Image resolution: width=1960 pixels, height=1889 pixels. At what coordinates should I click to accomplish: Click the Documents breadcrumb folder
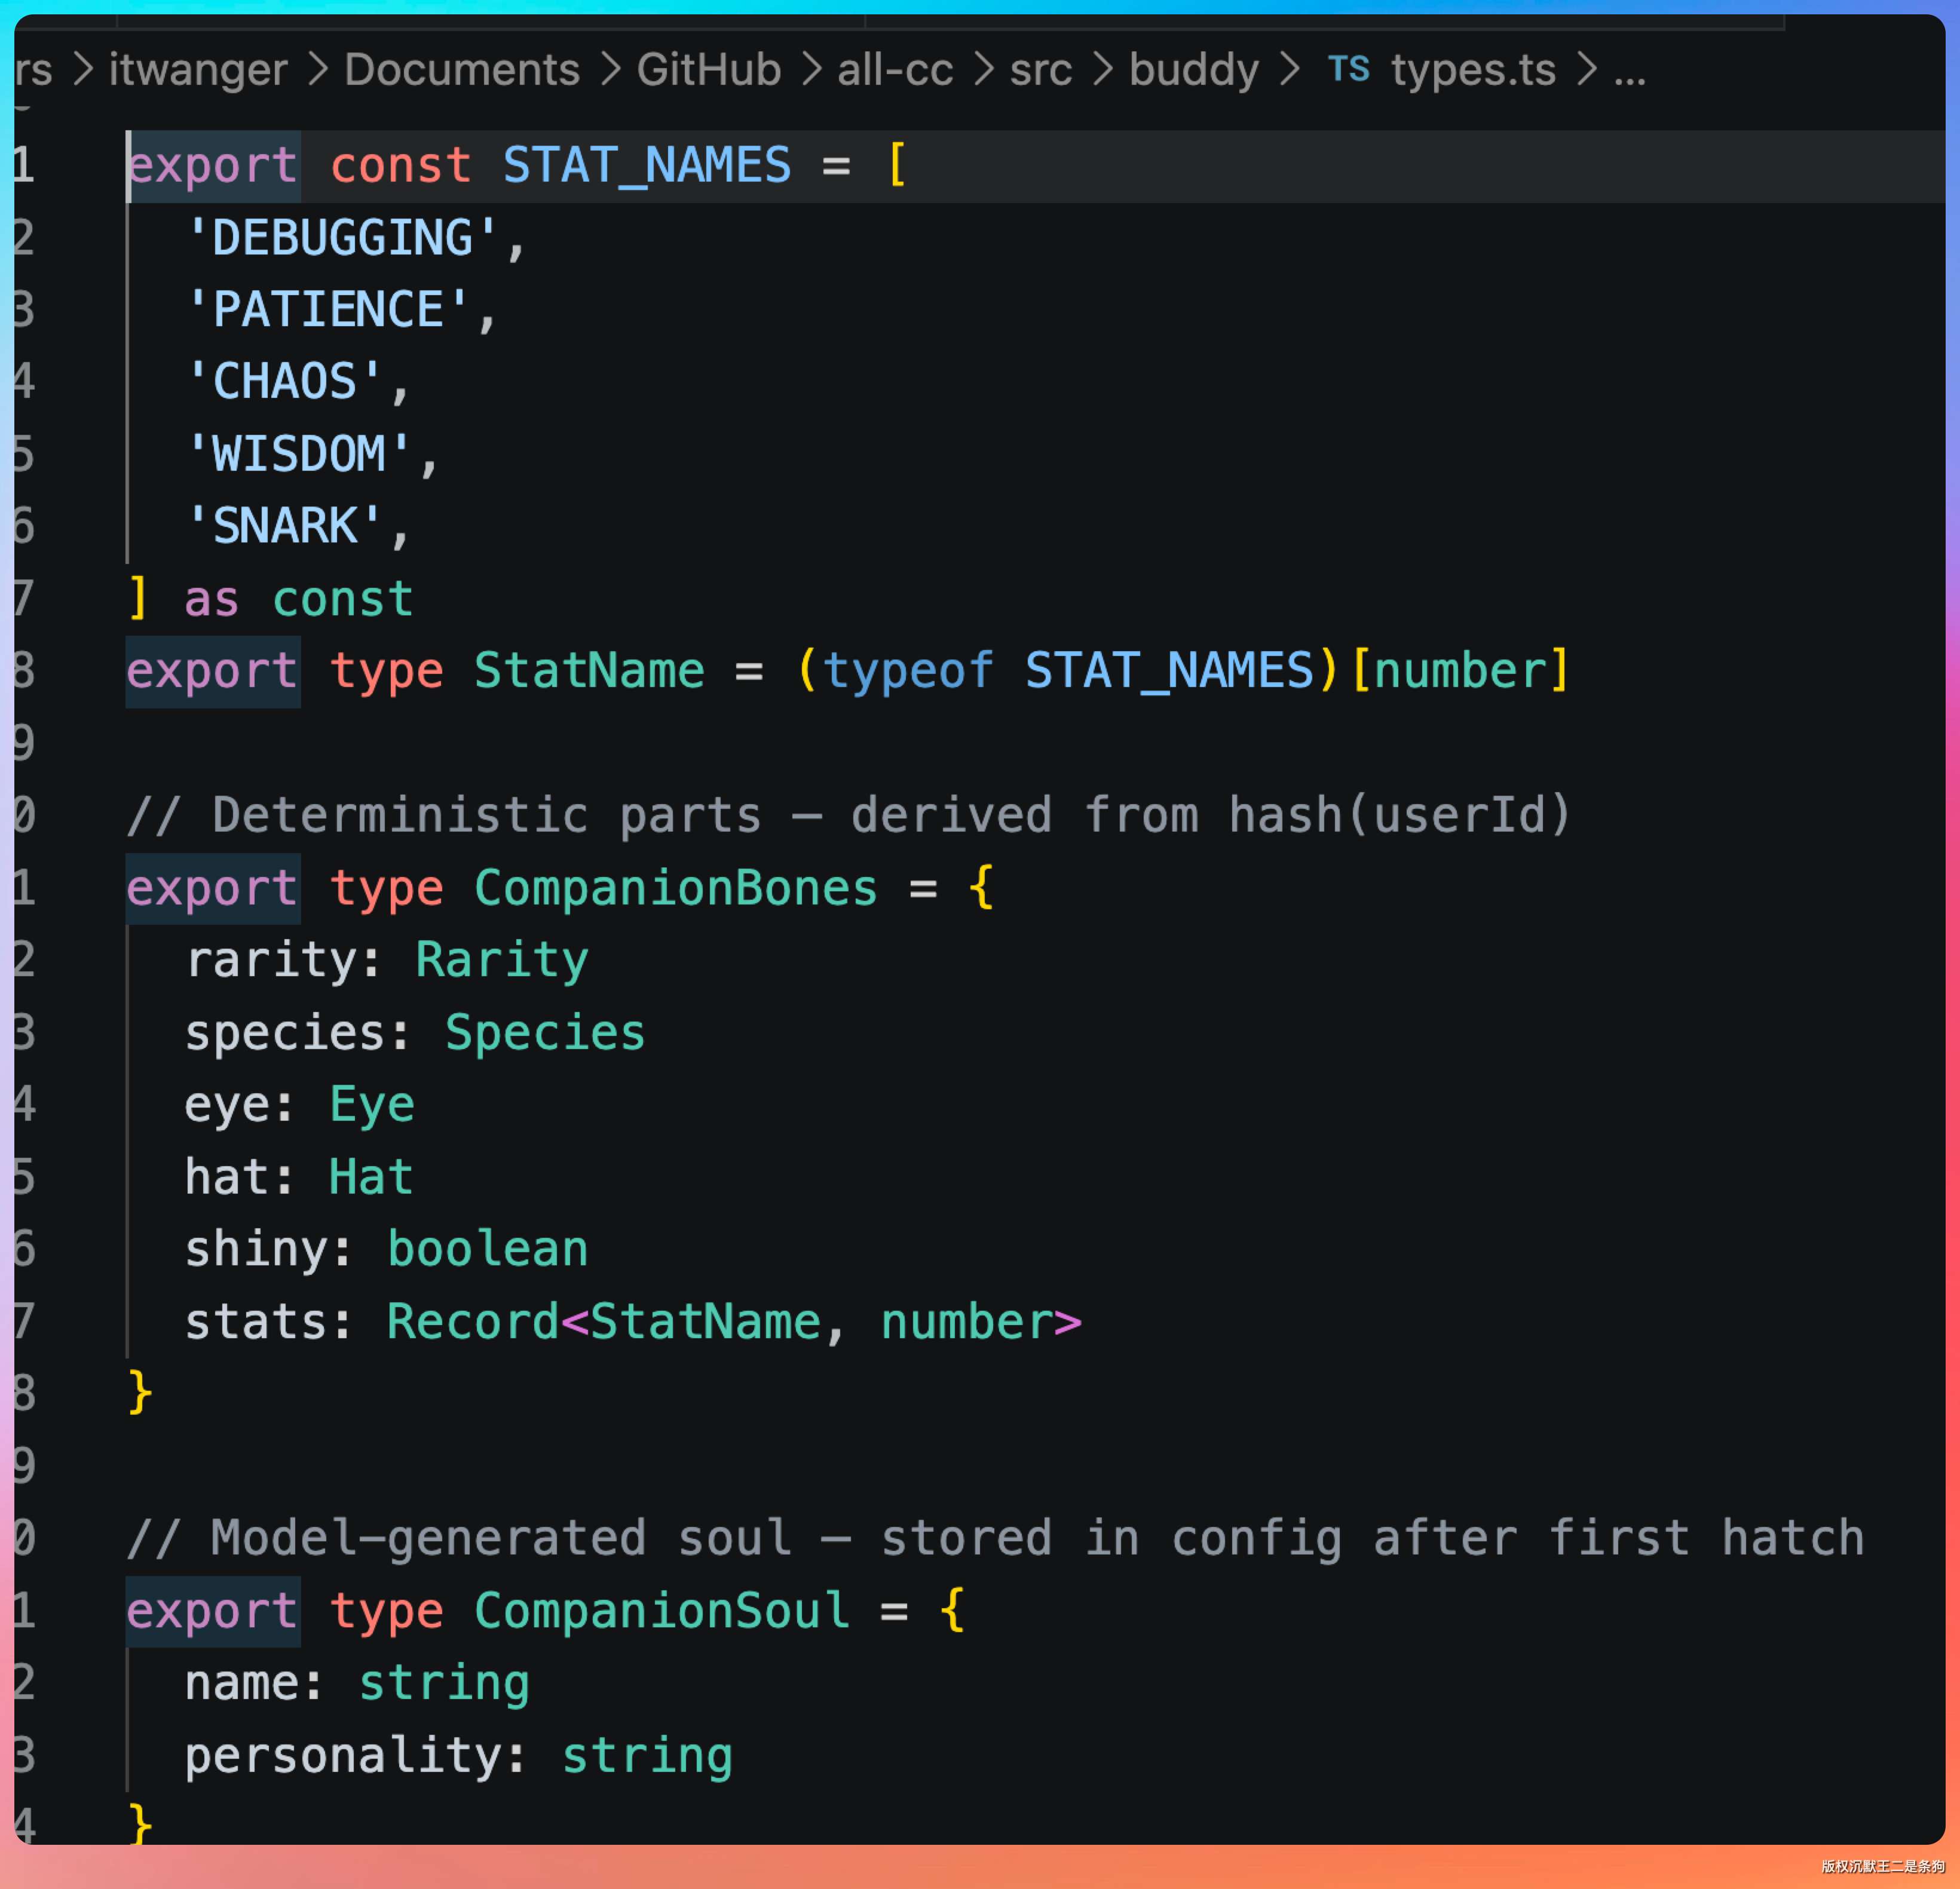[x=462, y=69]
